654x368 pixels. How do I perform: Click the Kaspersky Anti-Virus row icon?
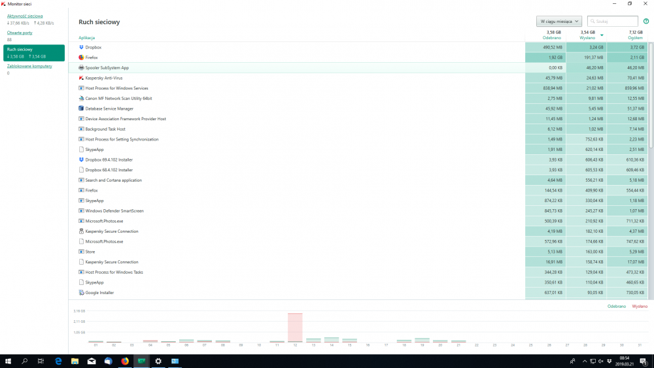click(x=81, y=78)
